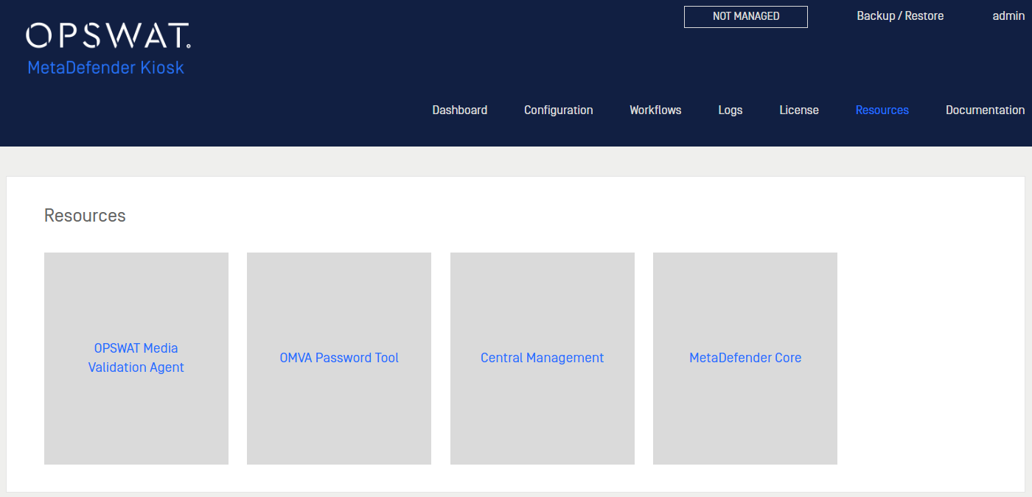Open the Central Management resource tile
This screenshot has height=497, width=1032.
pos(543,359)
